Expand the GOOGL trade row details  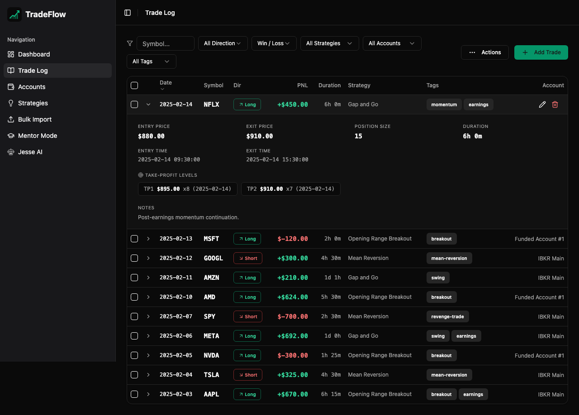(148, 258)
